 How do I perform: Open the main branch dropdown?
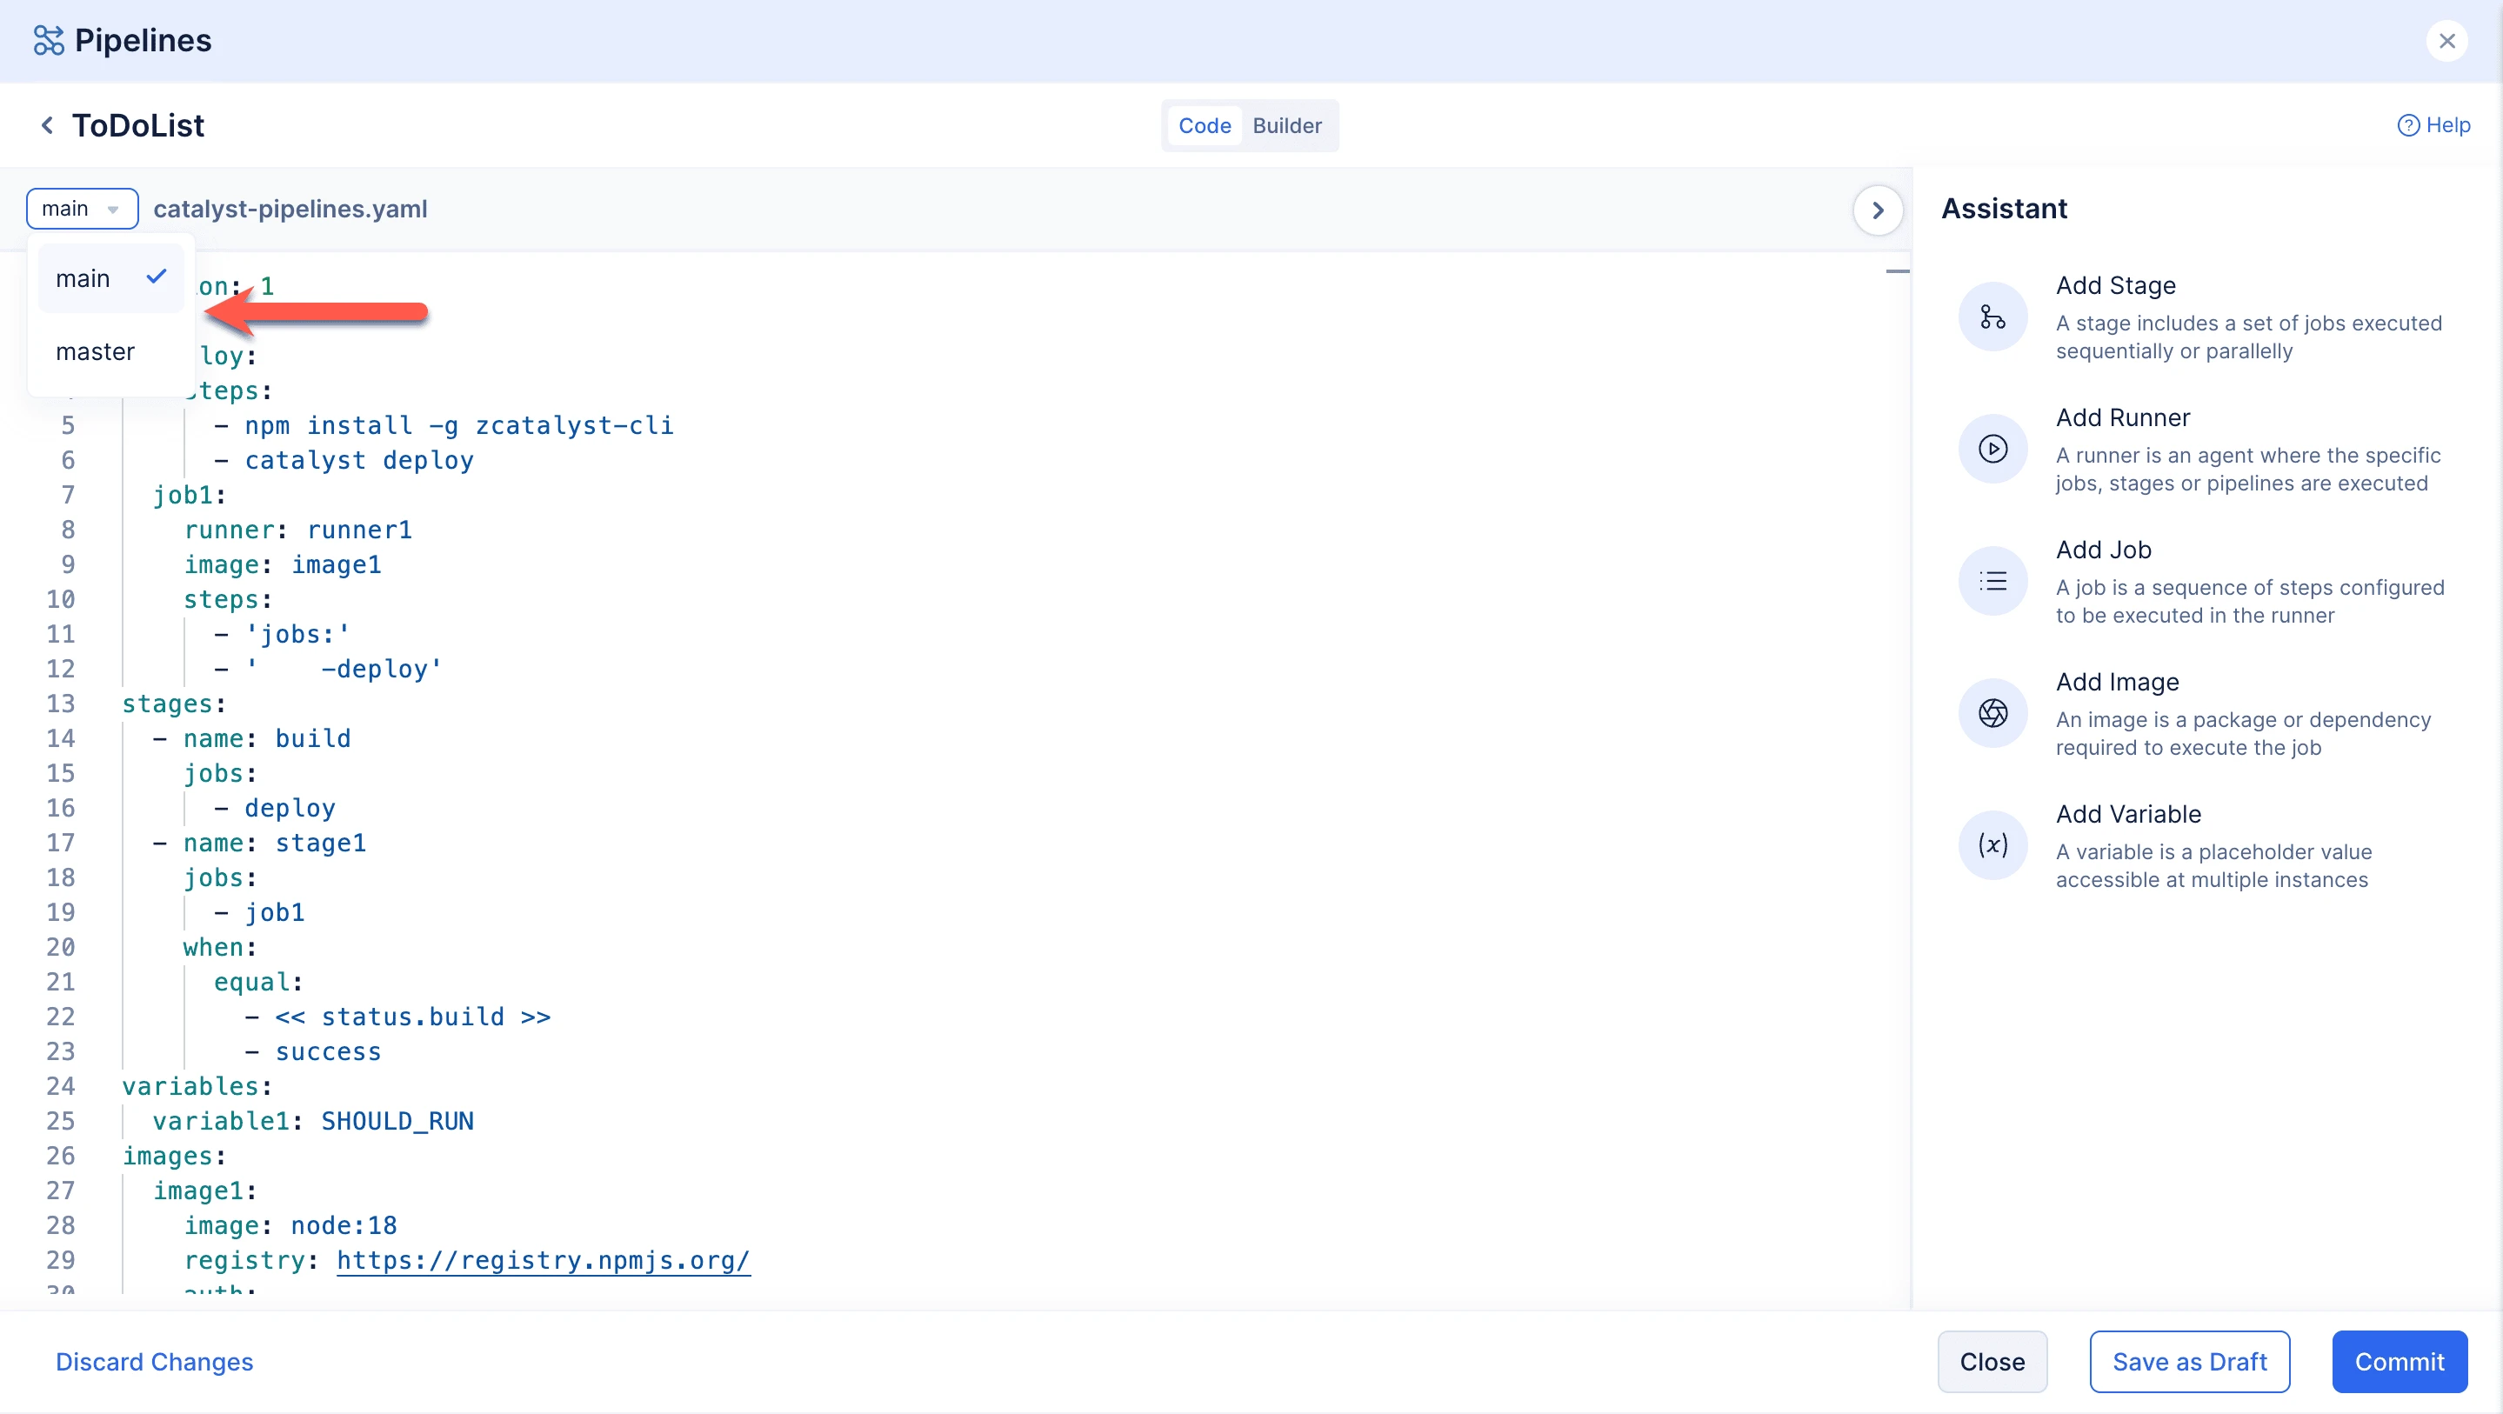point(82,209)
